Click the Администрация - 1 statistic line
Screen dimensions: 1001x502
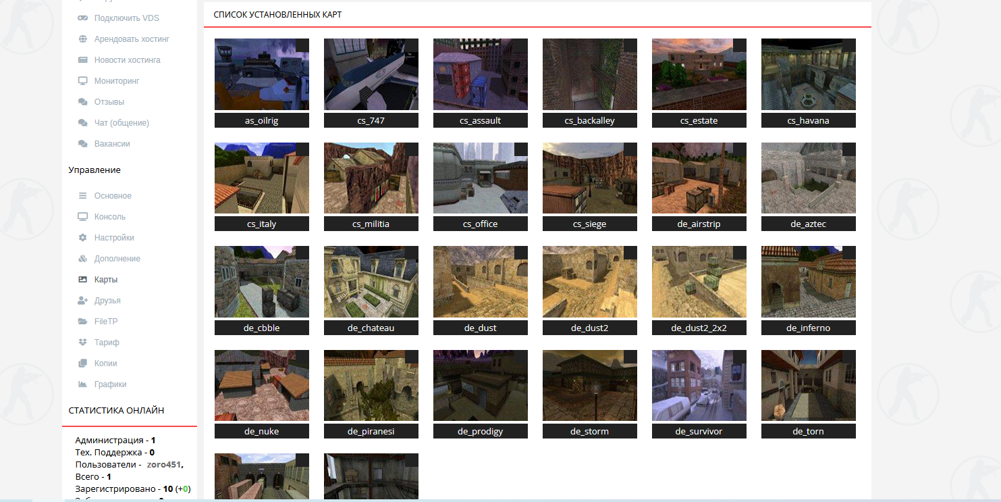115,441
